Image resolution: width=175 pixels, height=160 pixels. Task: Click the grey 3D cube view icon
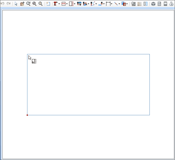(x=153, y=4)
